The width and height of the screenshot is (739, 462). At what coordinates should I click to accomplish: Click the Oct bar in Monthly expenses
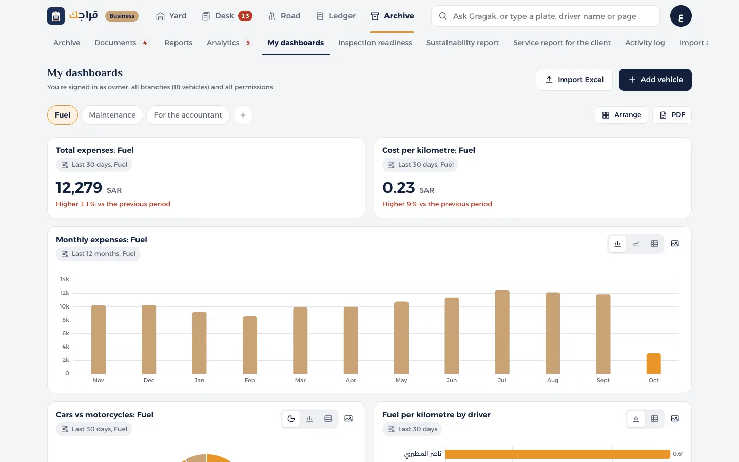pos(653,363)
